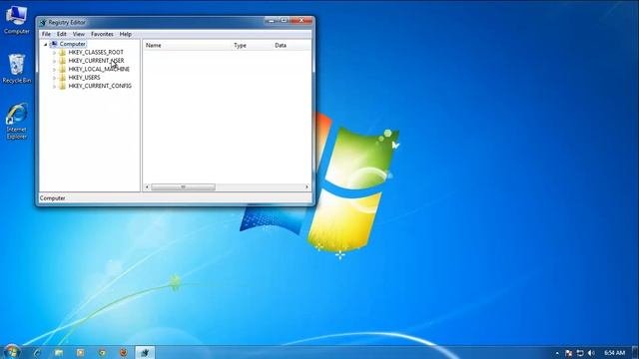Click the taskbar clock showing 6:54 AM
Image resolution: width=639 pixels, height=359 pixels.
pyautogui.click(x=615, y=353)
